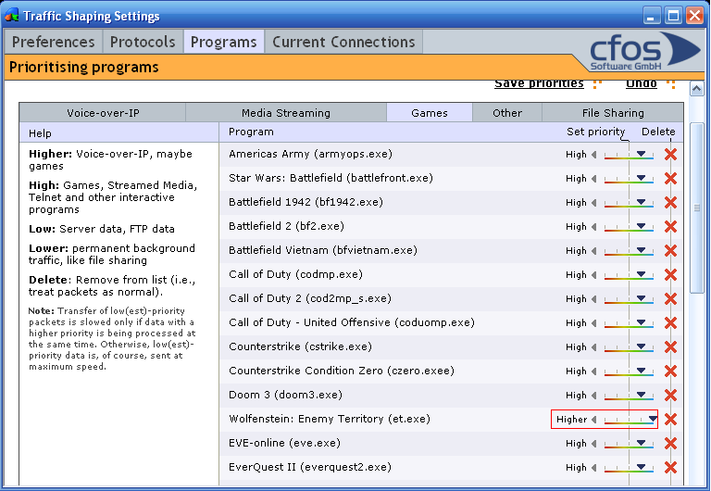The height and width of the screenshot is (491, 711).
Task: Delete the EverQuest II entry
Action: point(670,467)
